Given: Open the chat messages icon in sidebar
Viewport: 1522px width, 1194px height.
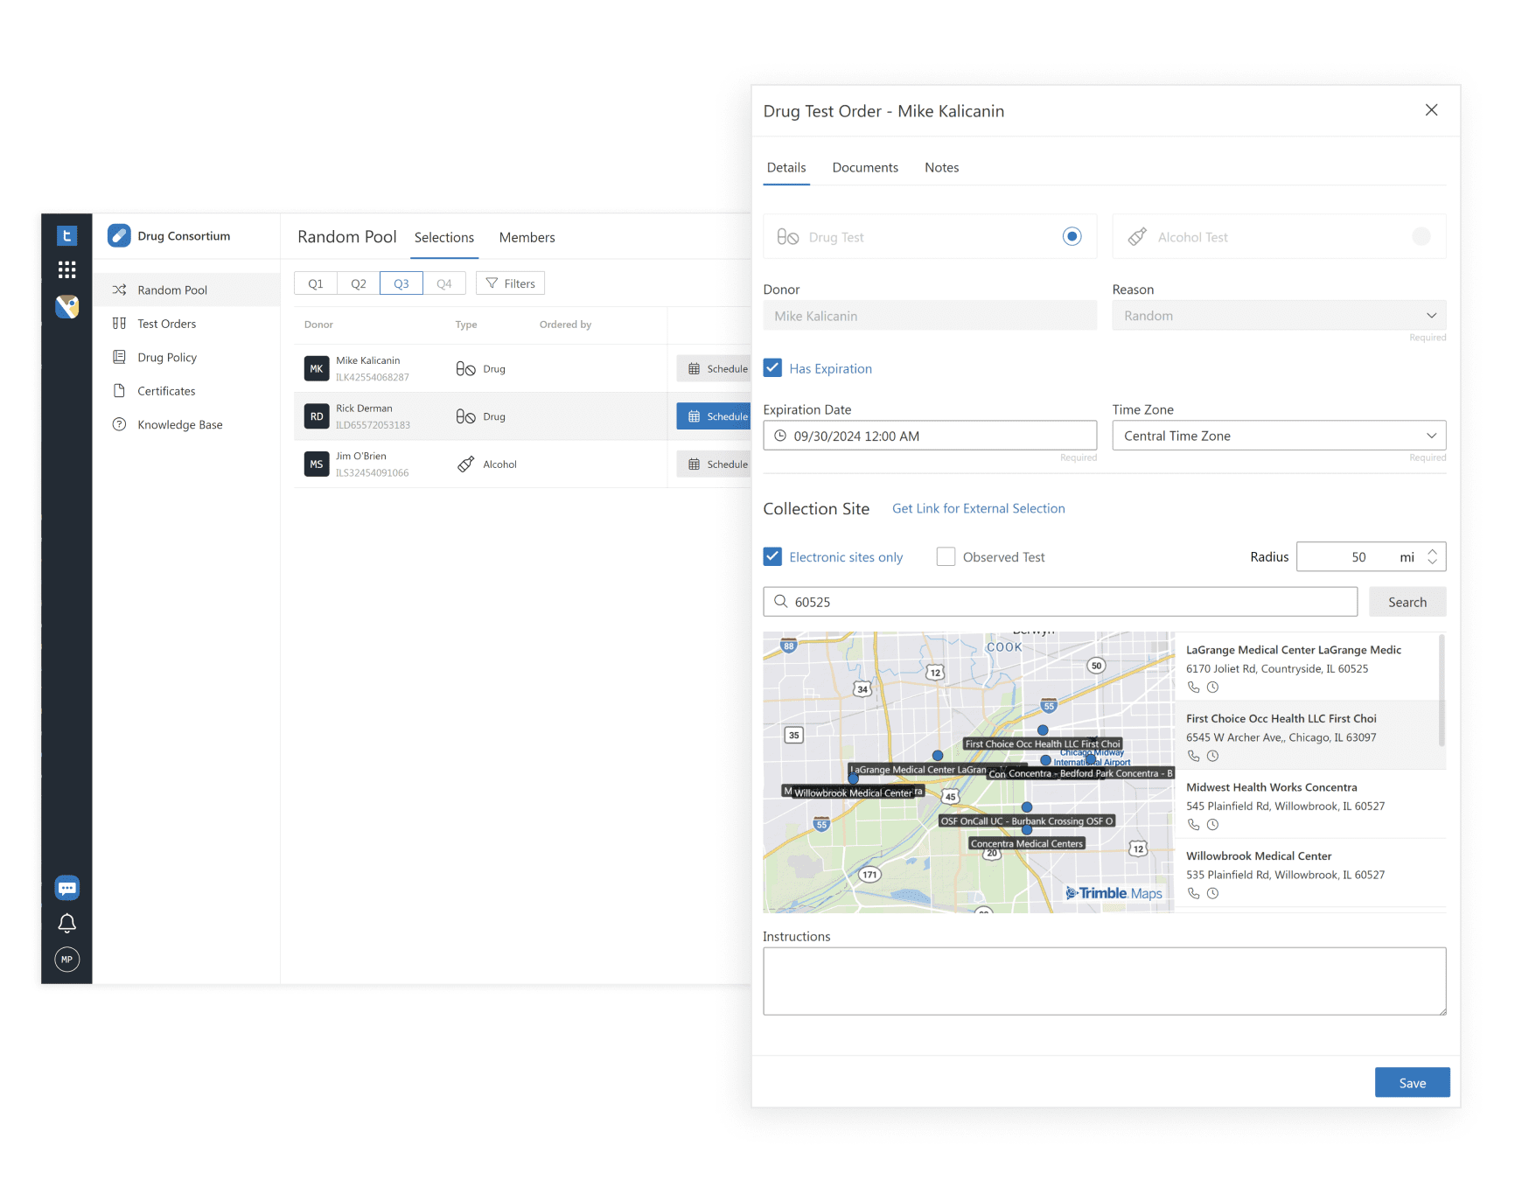Looking at the screenshot, I should pyautogui.click(x=66, y=888).
